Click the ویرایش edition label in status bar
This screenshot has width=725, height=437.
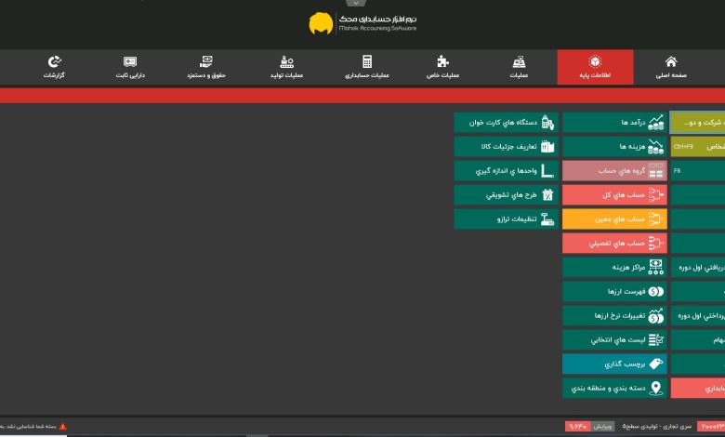coord(603,427)
